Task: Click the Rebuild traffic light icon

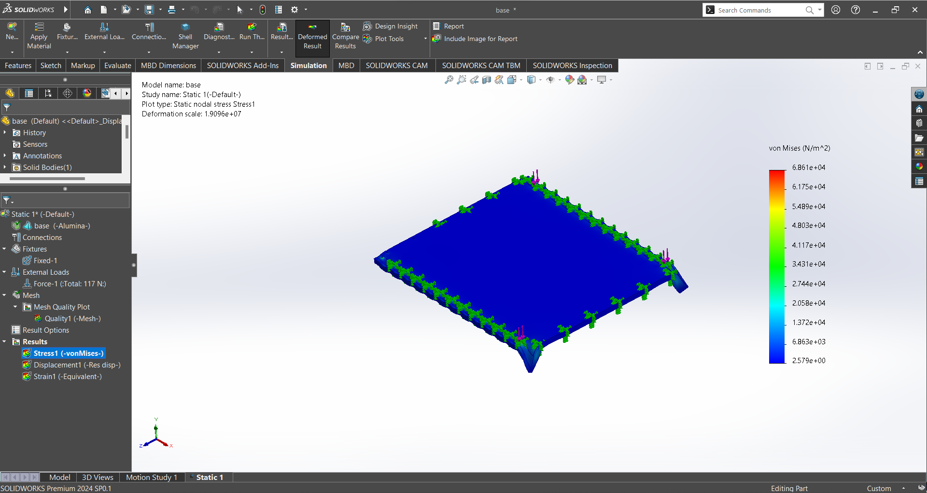Action: click(263, 10)
